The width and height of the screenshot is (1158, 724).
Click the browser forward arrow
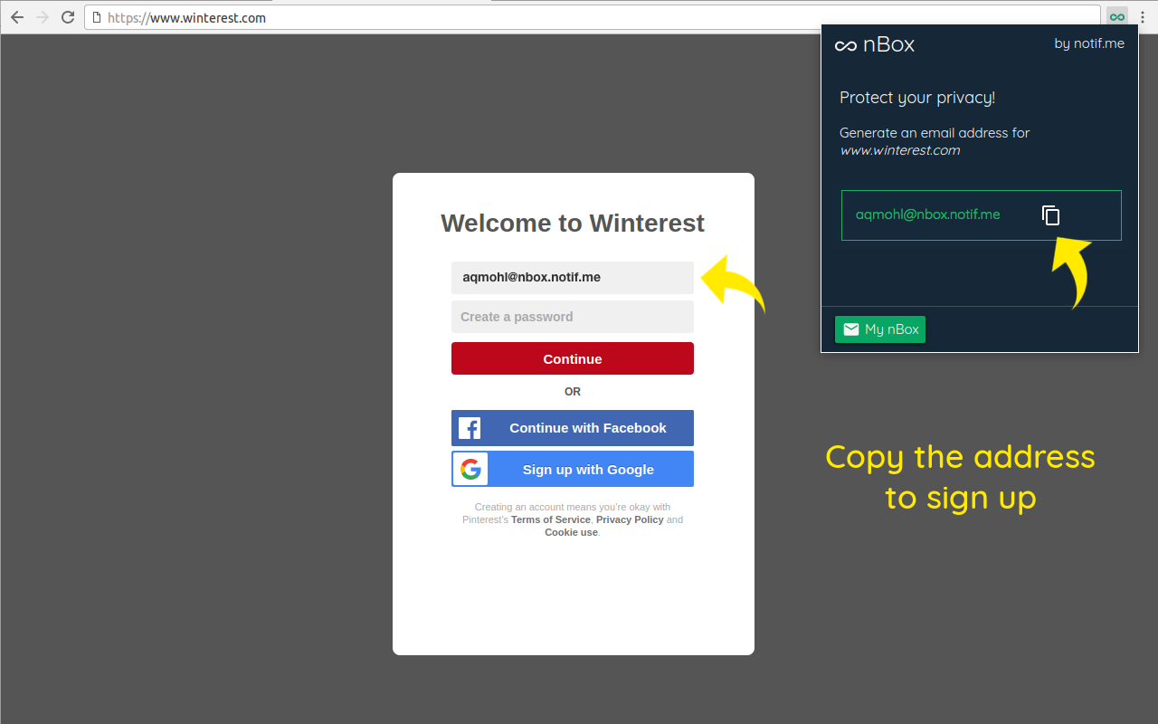click(43, 17)
